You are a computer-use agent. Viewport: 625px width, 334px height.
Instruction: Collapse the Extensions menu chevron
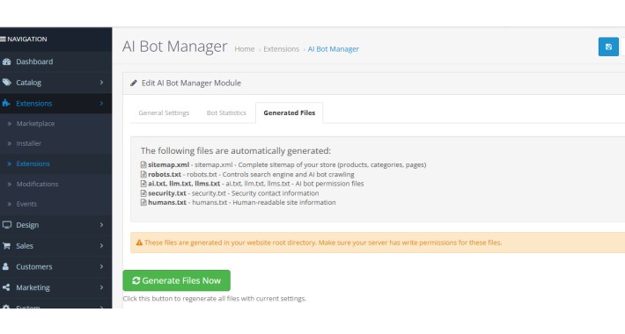click(x=101, y=104)
